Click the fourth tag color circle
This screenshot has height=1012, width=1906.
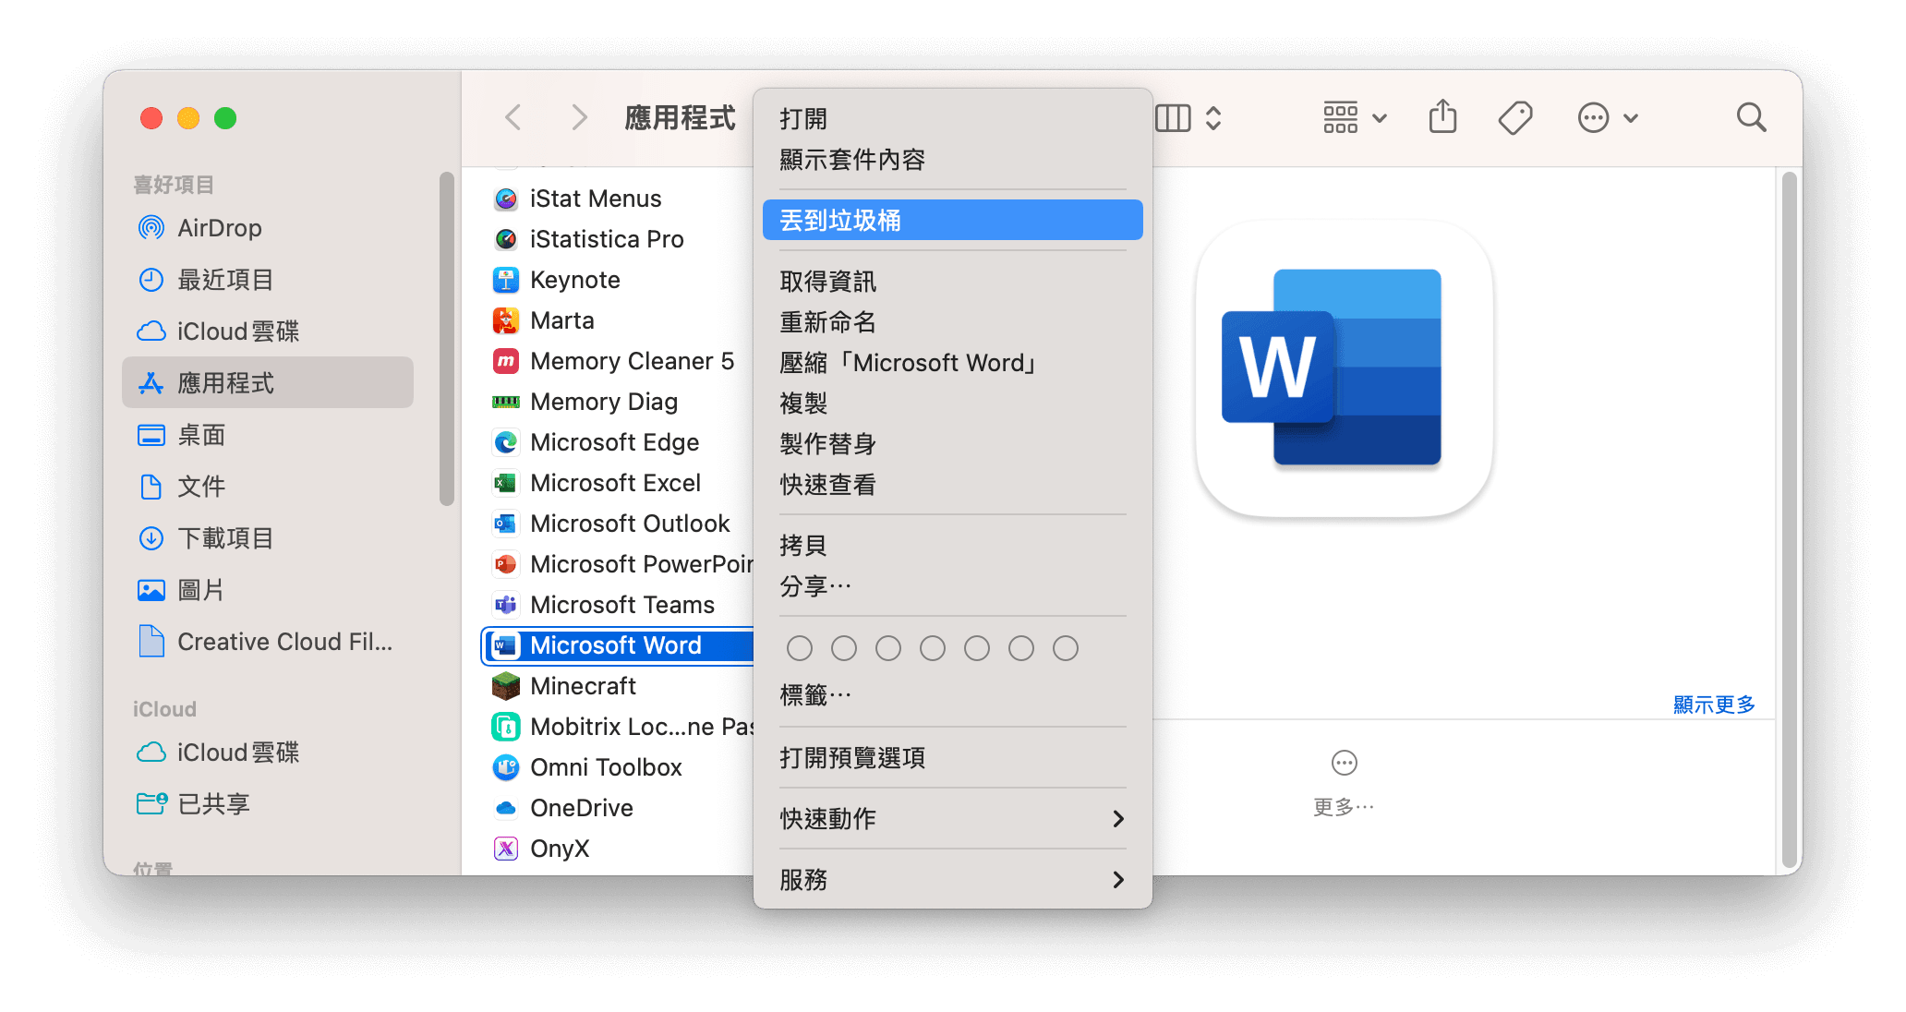pyautogui.click(x=933, y=648)
